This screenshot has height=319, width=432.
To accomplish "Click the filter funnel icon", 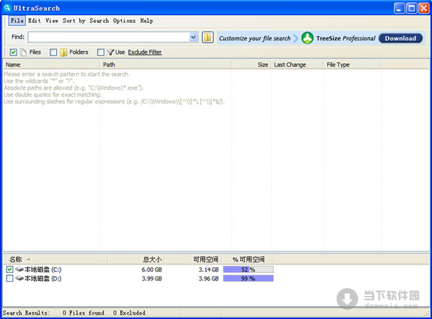I will (110, 52).
